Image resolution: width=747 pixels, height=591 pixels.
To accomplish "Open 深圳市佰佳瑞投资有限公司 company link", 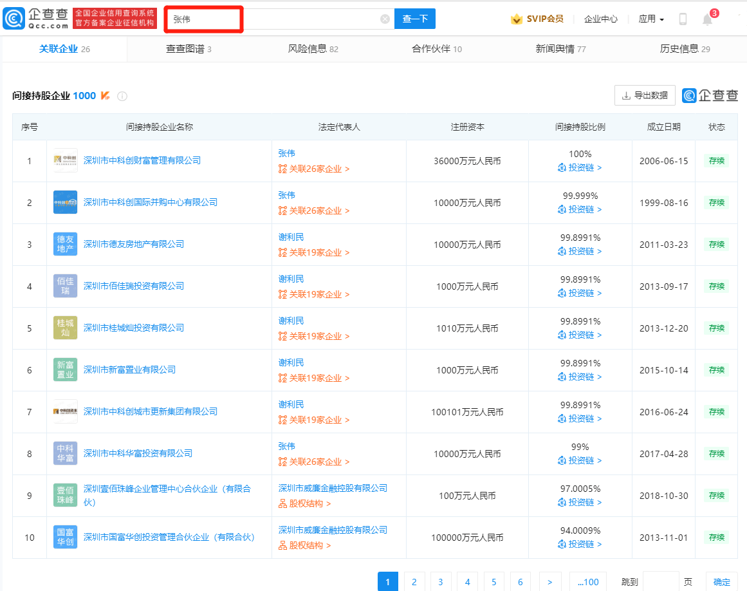I will coord(134,286).
